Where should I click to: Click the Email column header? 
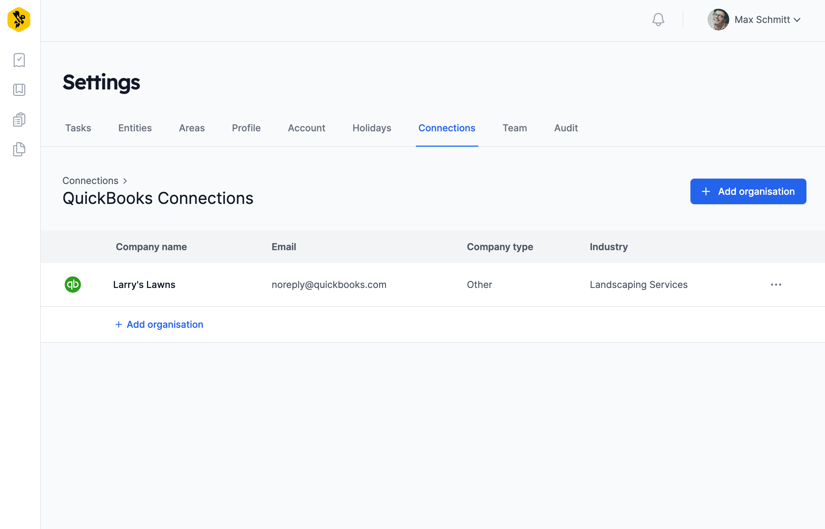click(284, 247)
